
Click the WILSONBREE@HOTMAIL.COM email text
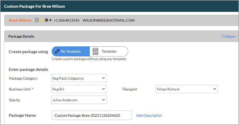109,20
